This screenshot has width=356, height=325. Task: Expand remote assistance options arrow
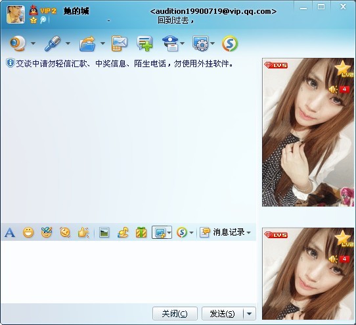pyautogui.click(x=213, y=43)
